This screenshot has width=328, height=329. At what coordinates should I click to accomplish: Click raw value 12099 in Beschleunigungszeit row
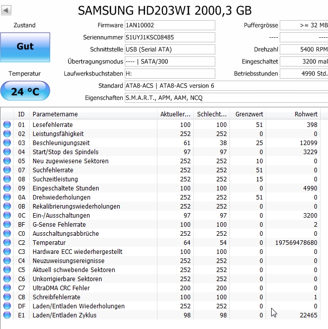308,143
